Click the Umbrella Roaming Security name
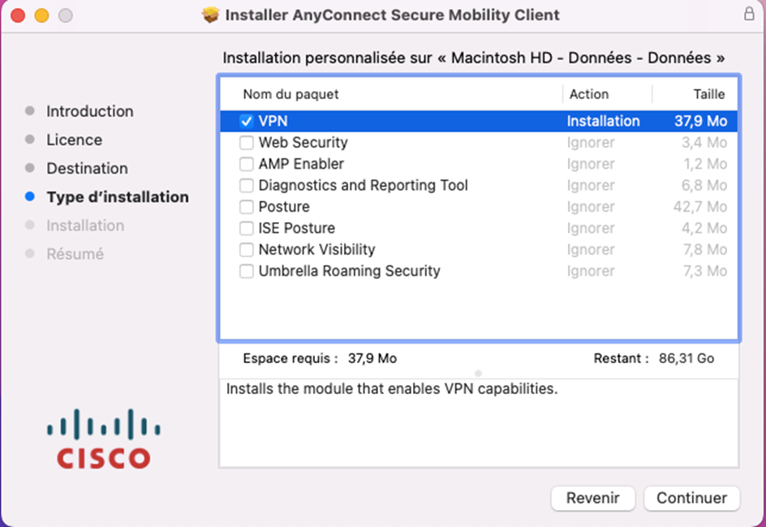Viewport: 766px width, 527px height. (350, 272)
